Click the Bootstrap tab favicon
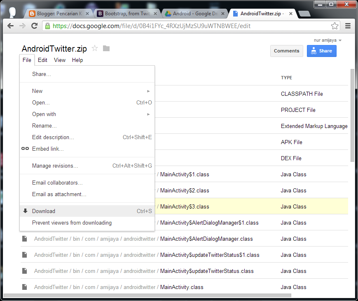 pos(100,14)
